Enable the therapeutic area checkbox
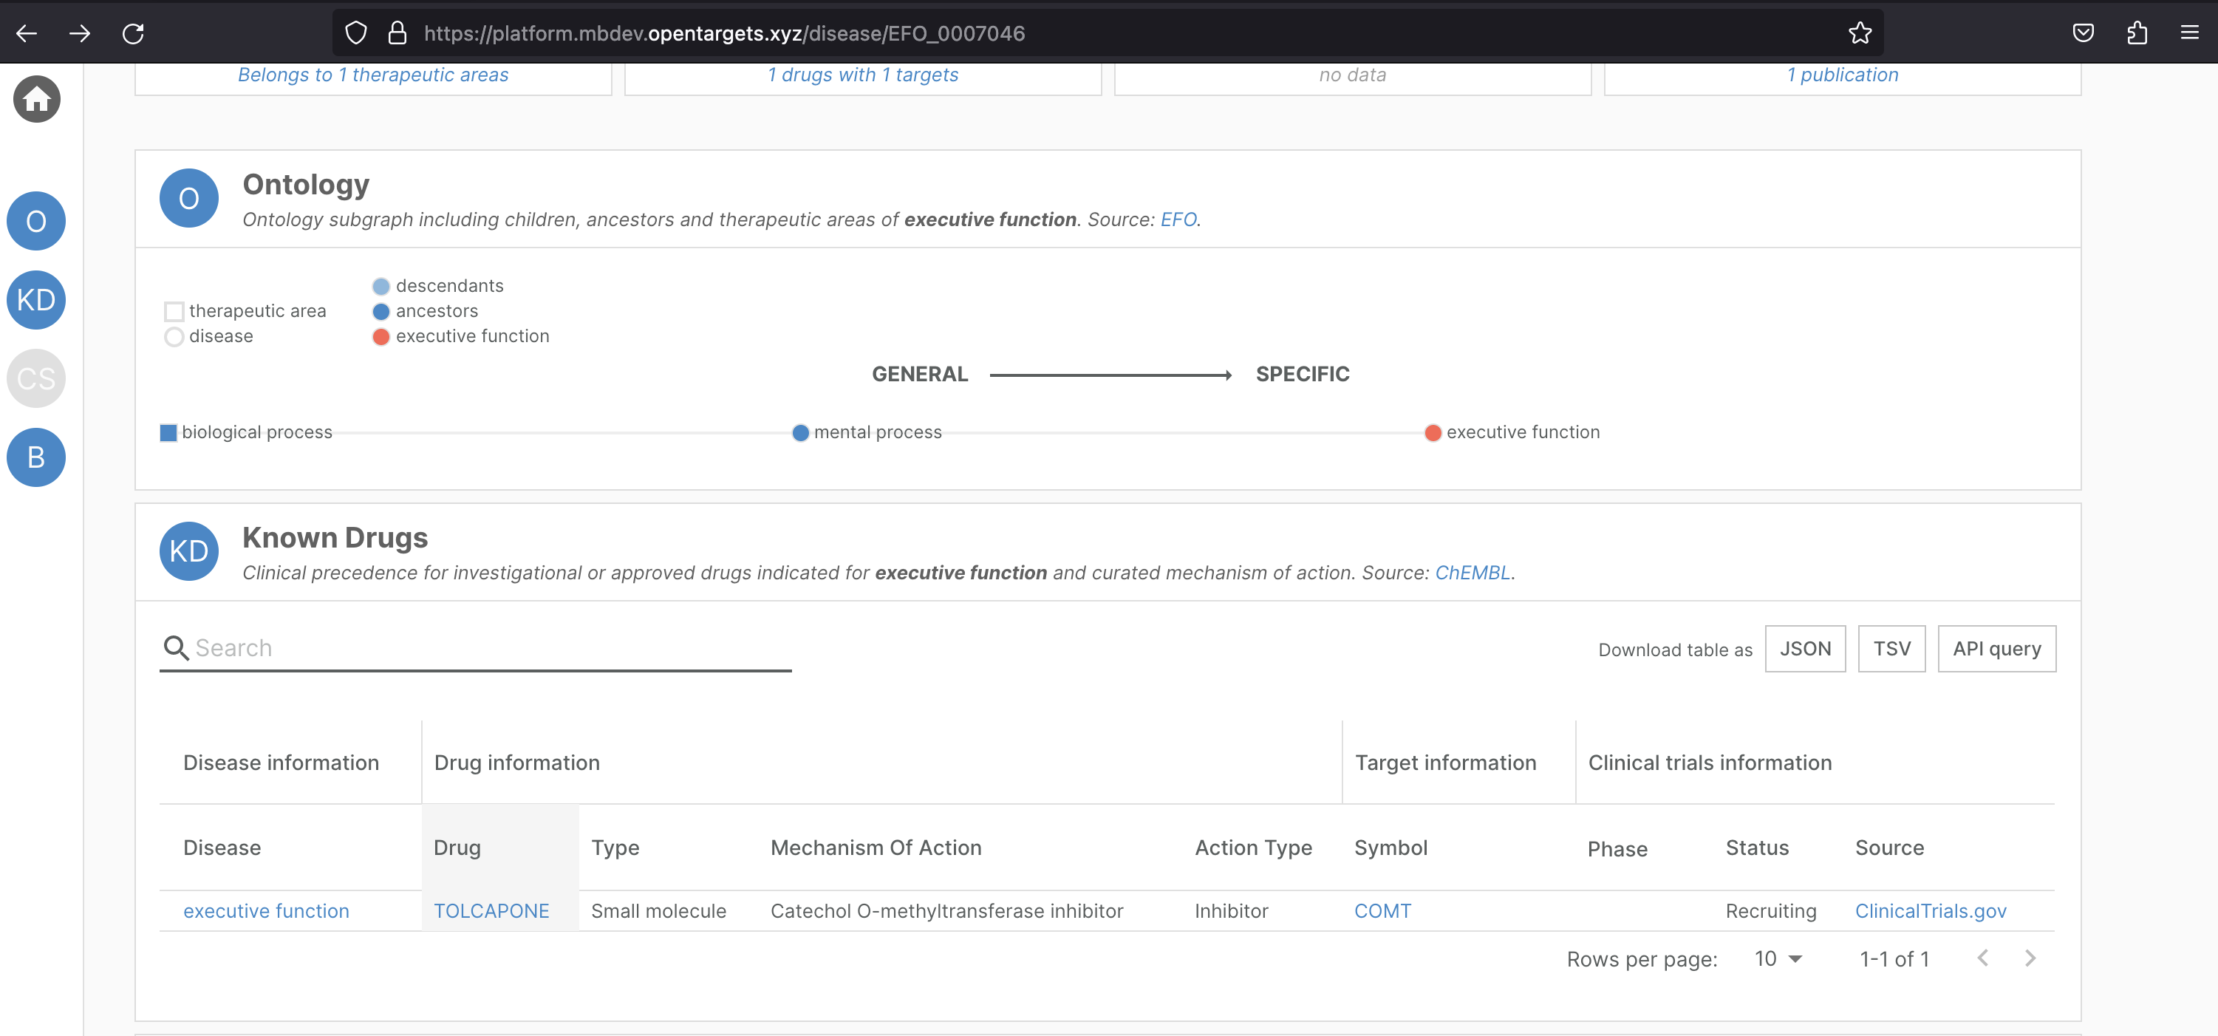This screenshot has width=2218, height=1036. pyautogui.click(x=175, y=311)
